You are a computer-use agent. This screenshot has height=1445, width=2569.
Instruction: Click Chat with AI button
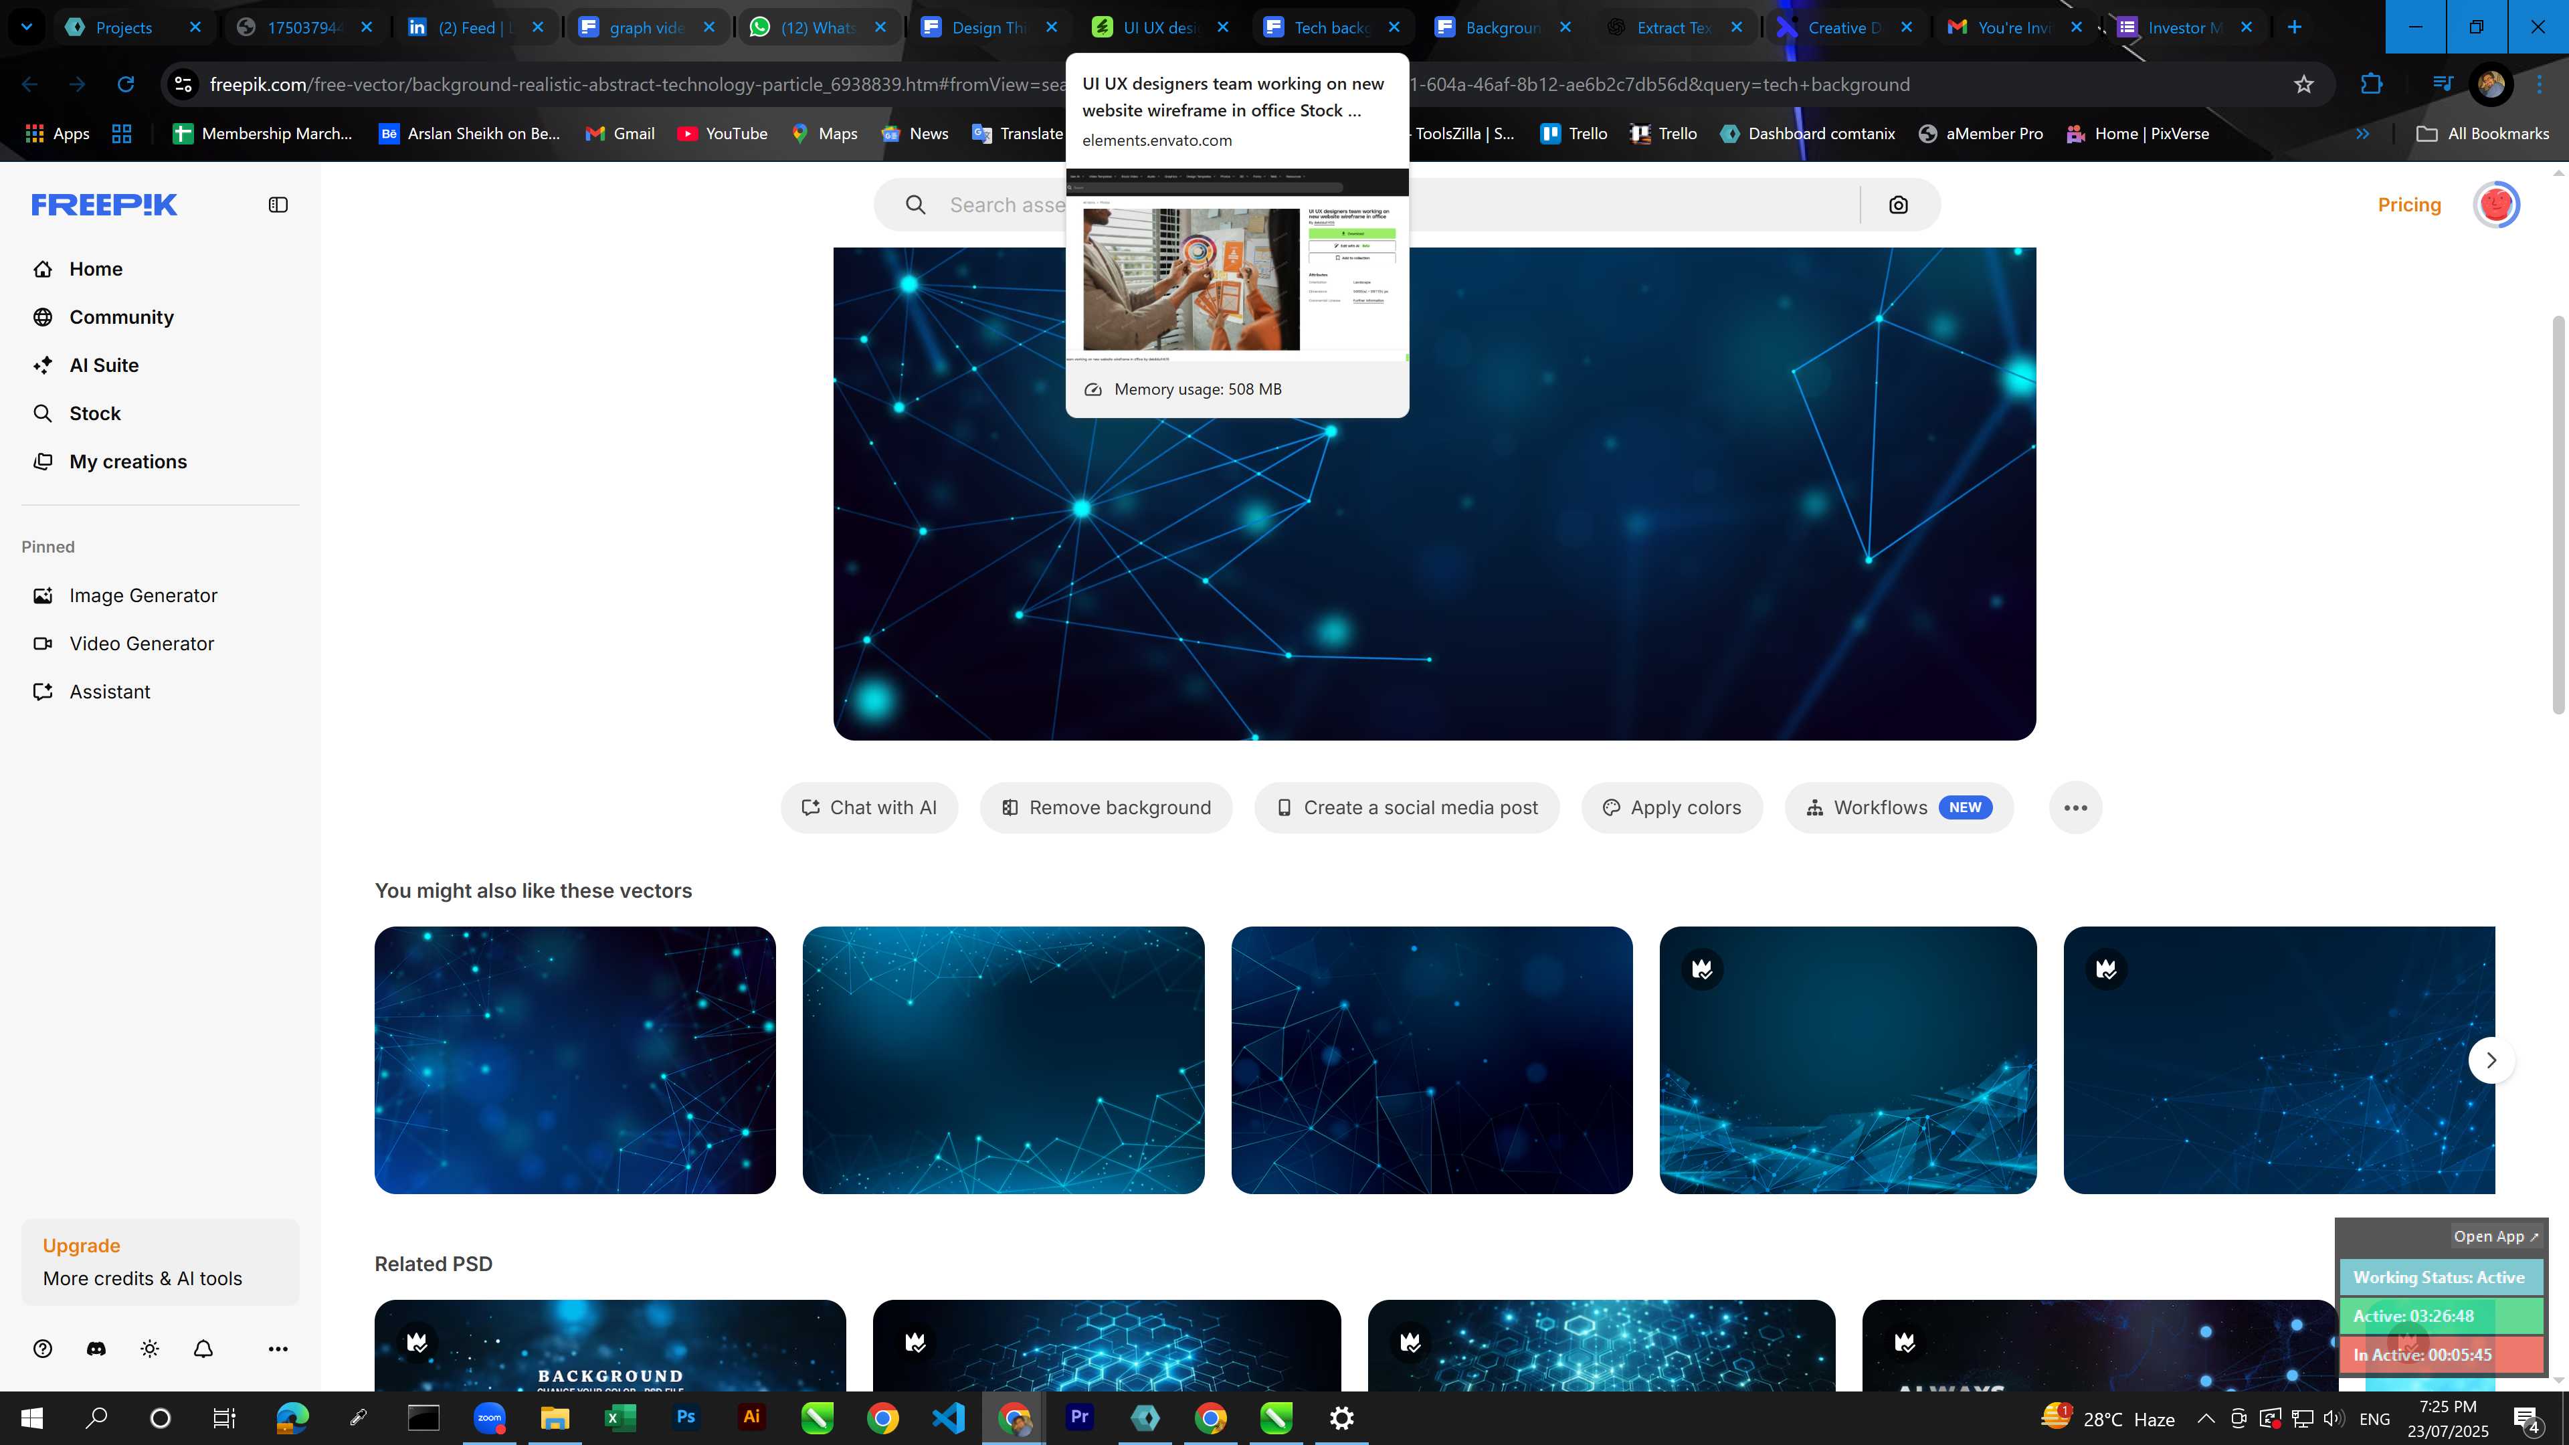click(x=870, y=807)
